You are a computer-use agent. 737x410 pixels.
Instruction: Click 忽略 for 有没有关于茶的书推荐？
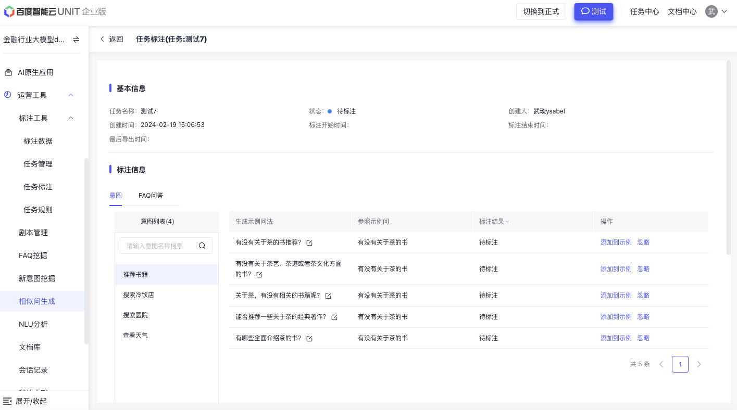[643, 242]
